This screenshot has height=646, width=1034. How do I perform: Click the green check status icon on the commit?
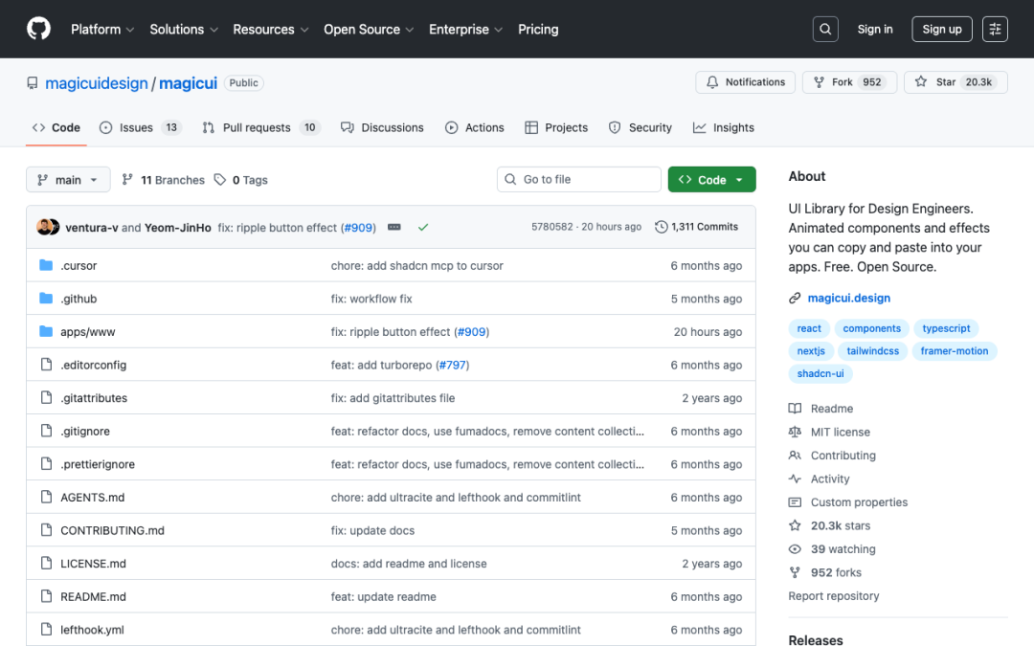pos(423,227)
